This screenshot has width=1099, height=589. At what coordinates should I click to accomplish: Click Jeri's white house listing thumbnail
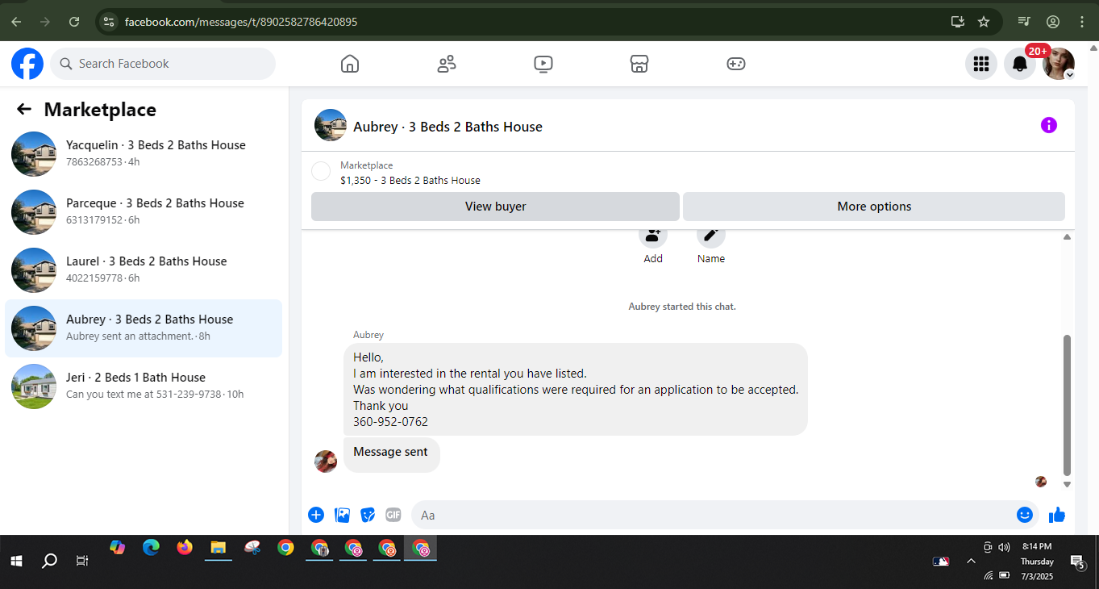pyautogui.click(x=34, y=386)
